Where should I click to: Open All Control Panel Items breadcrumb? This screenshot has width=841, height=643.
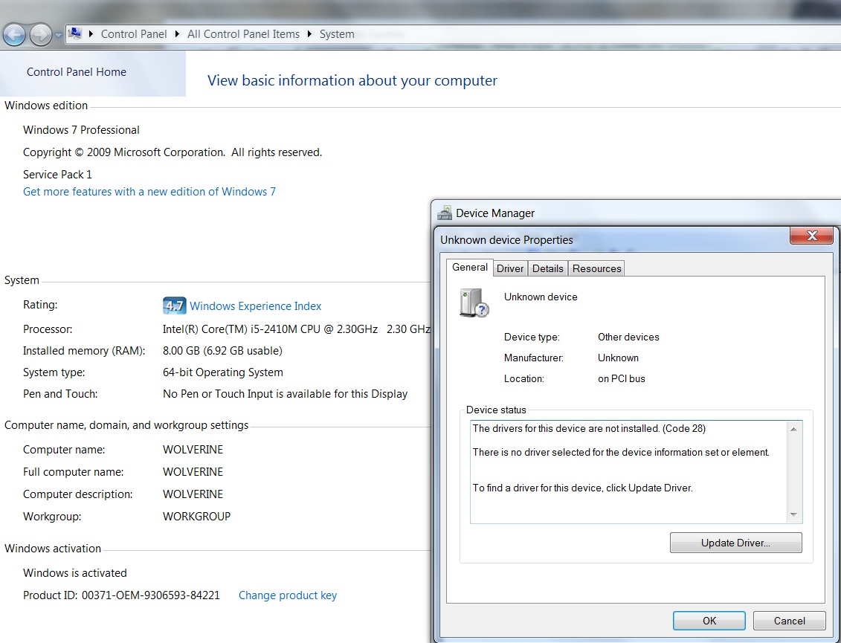point(243,33)
